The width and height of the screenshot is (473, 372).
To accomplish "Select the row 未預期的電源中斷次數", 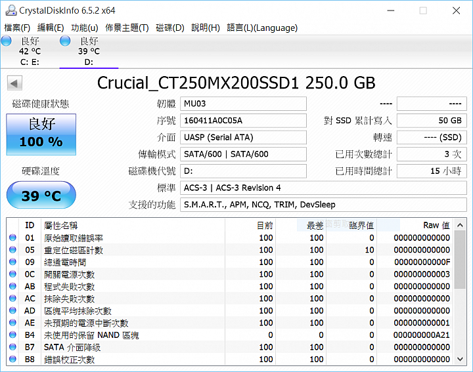I will point(230,323).
